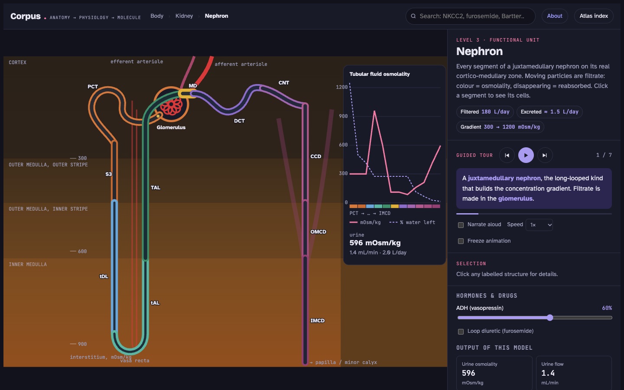Open the Atlas index
This screenshot has width=624, height=390.
594,16
